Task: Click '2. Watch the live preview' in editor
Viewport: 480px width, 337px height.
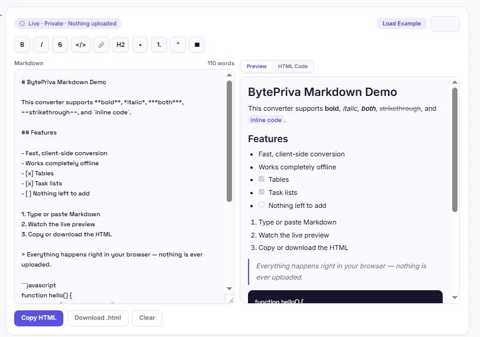Action: click(x=58, y=224)
